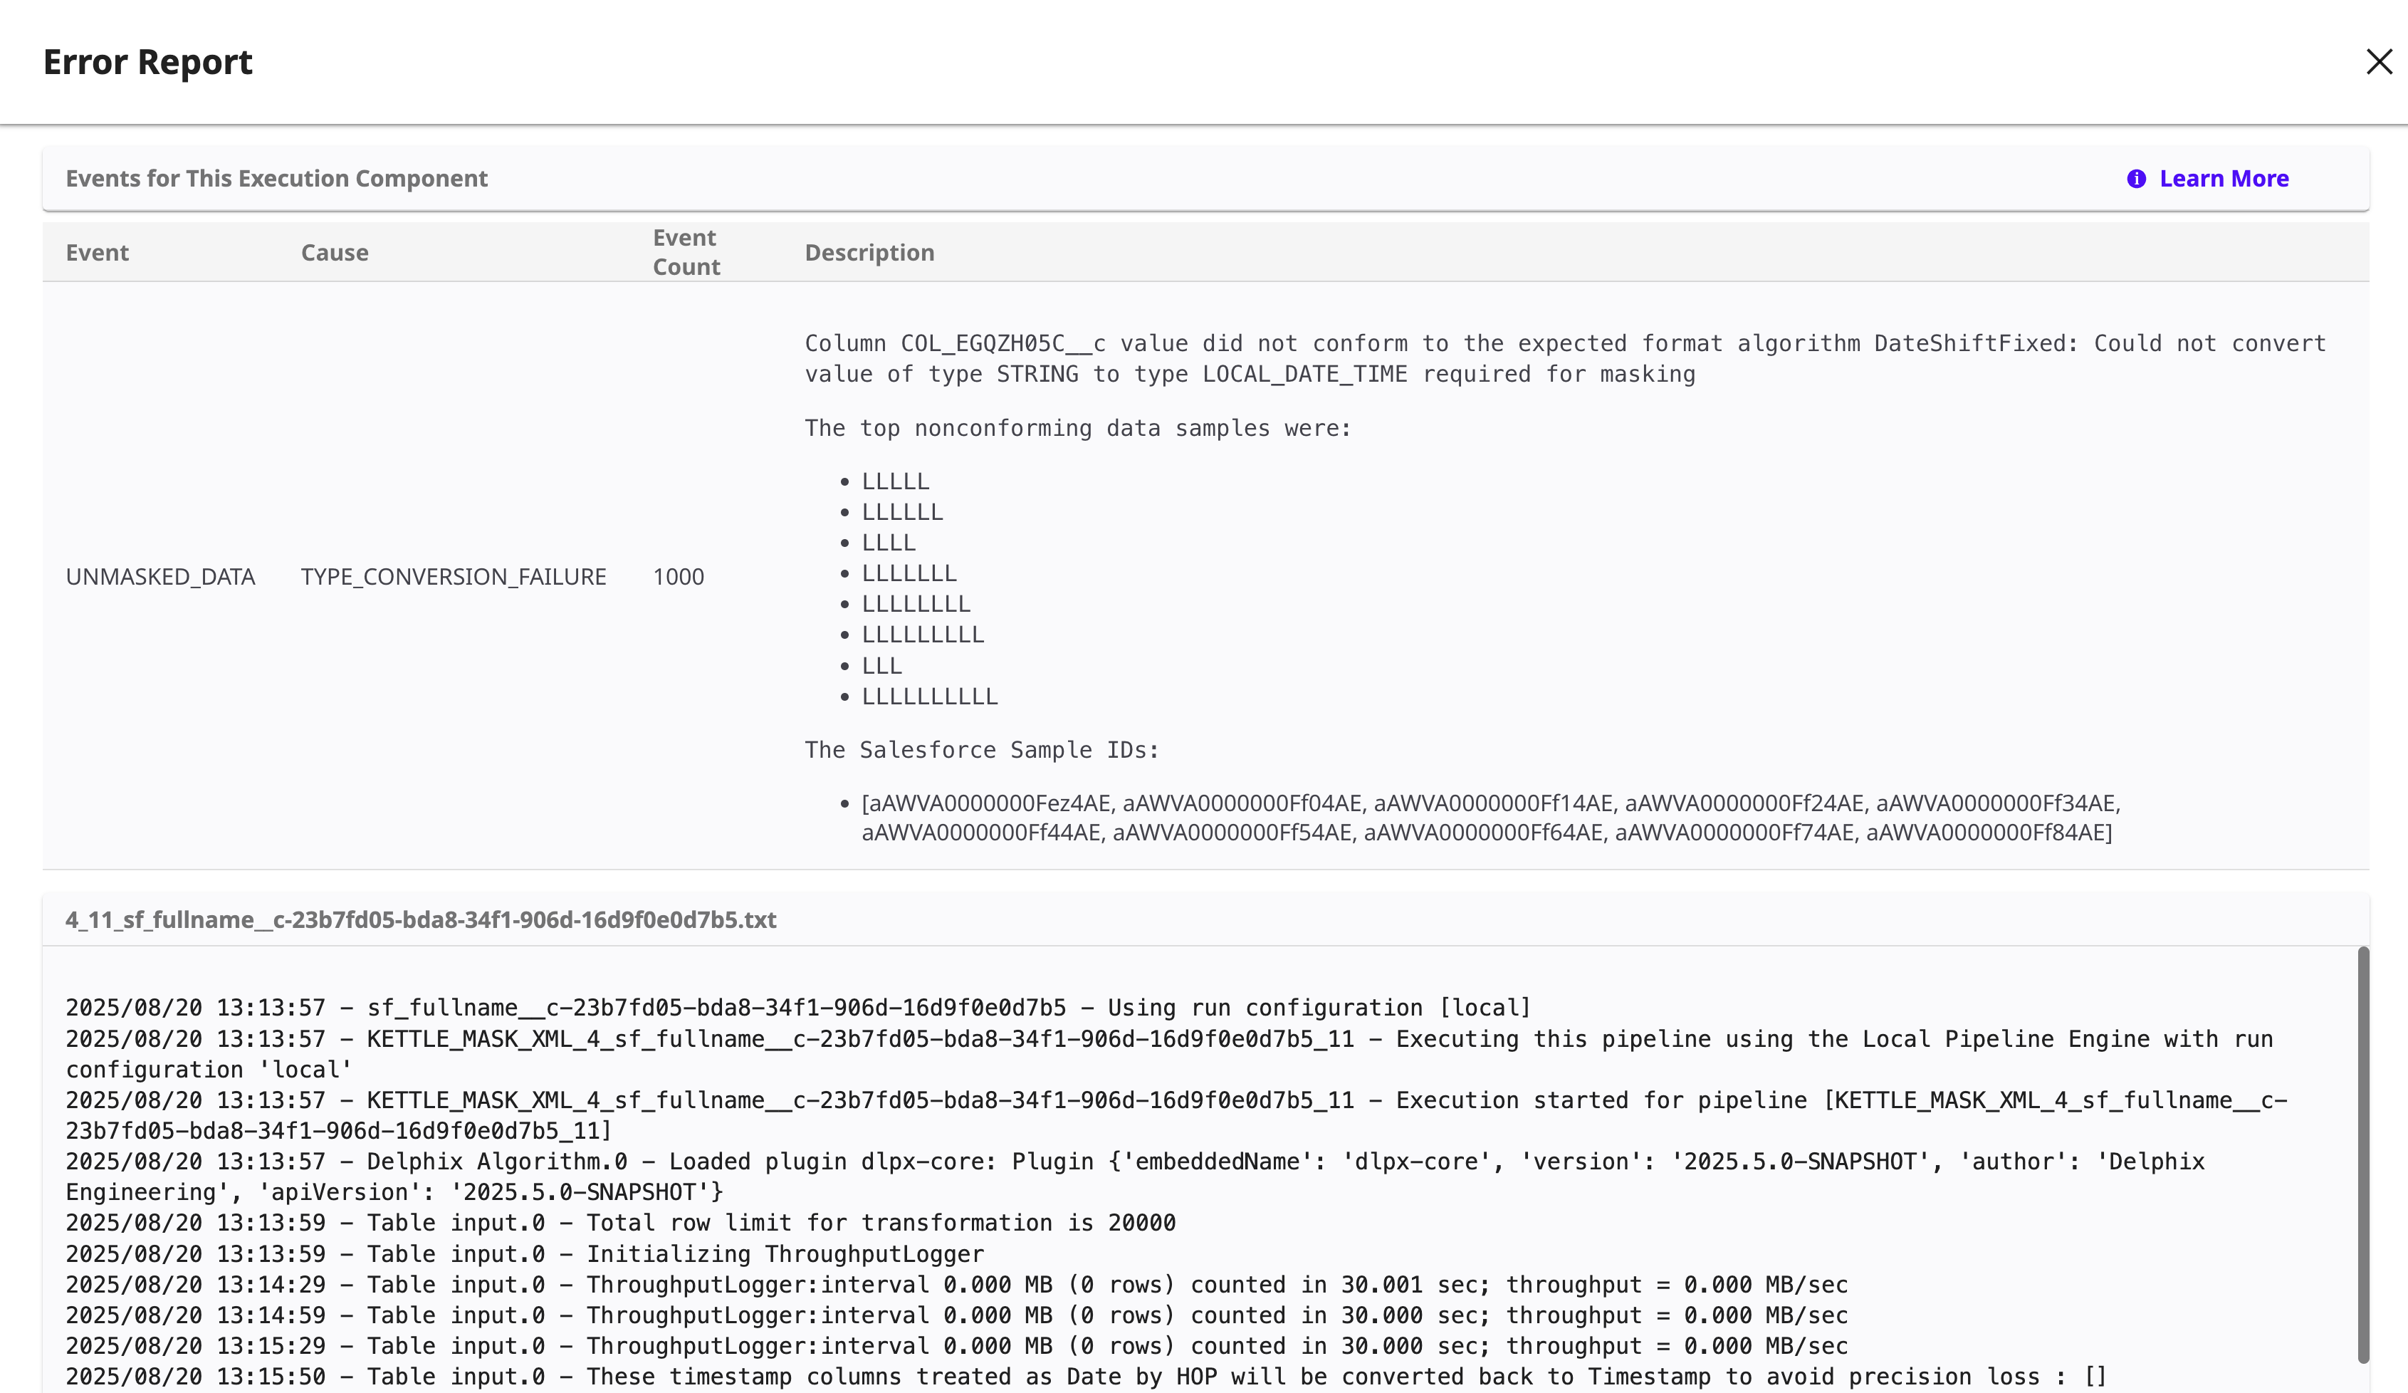Click the Events for This Execution Component header
The width and height of the screenshot is (2408, 1393).
click(277, 179)
